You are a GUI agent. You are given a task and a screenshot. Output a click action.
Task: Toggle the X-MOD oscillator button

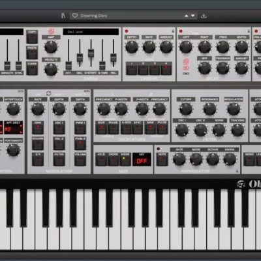(127, 128)
